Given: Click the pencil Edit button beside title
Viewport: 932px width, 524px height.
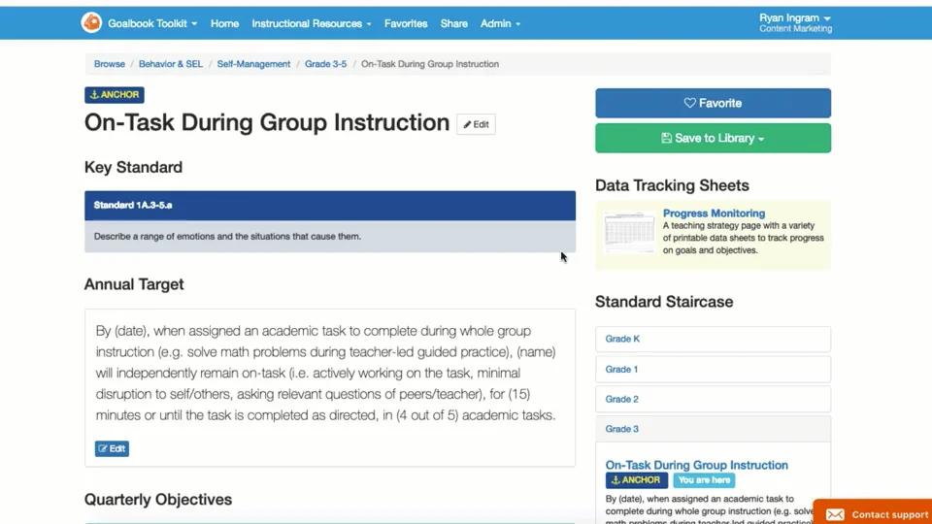Looking at the screenshot, I should point(476,124).
